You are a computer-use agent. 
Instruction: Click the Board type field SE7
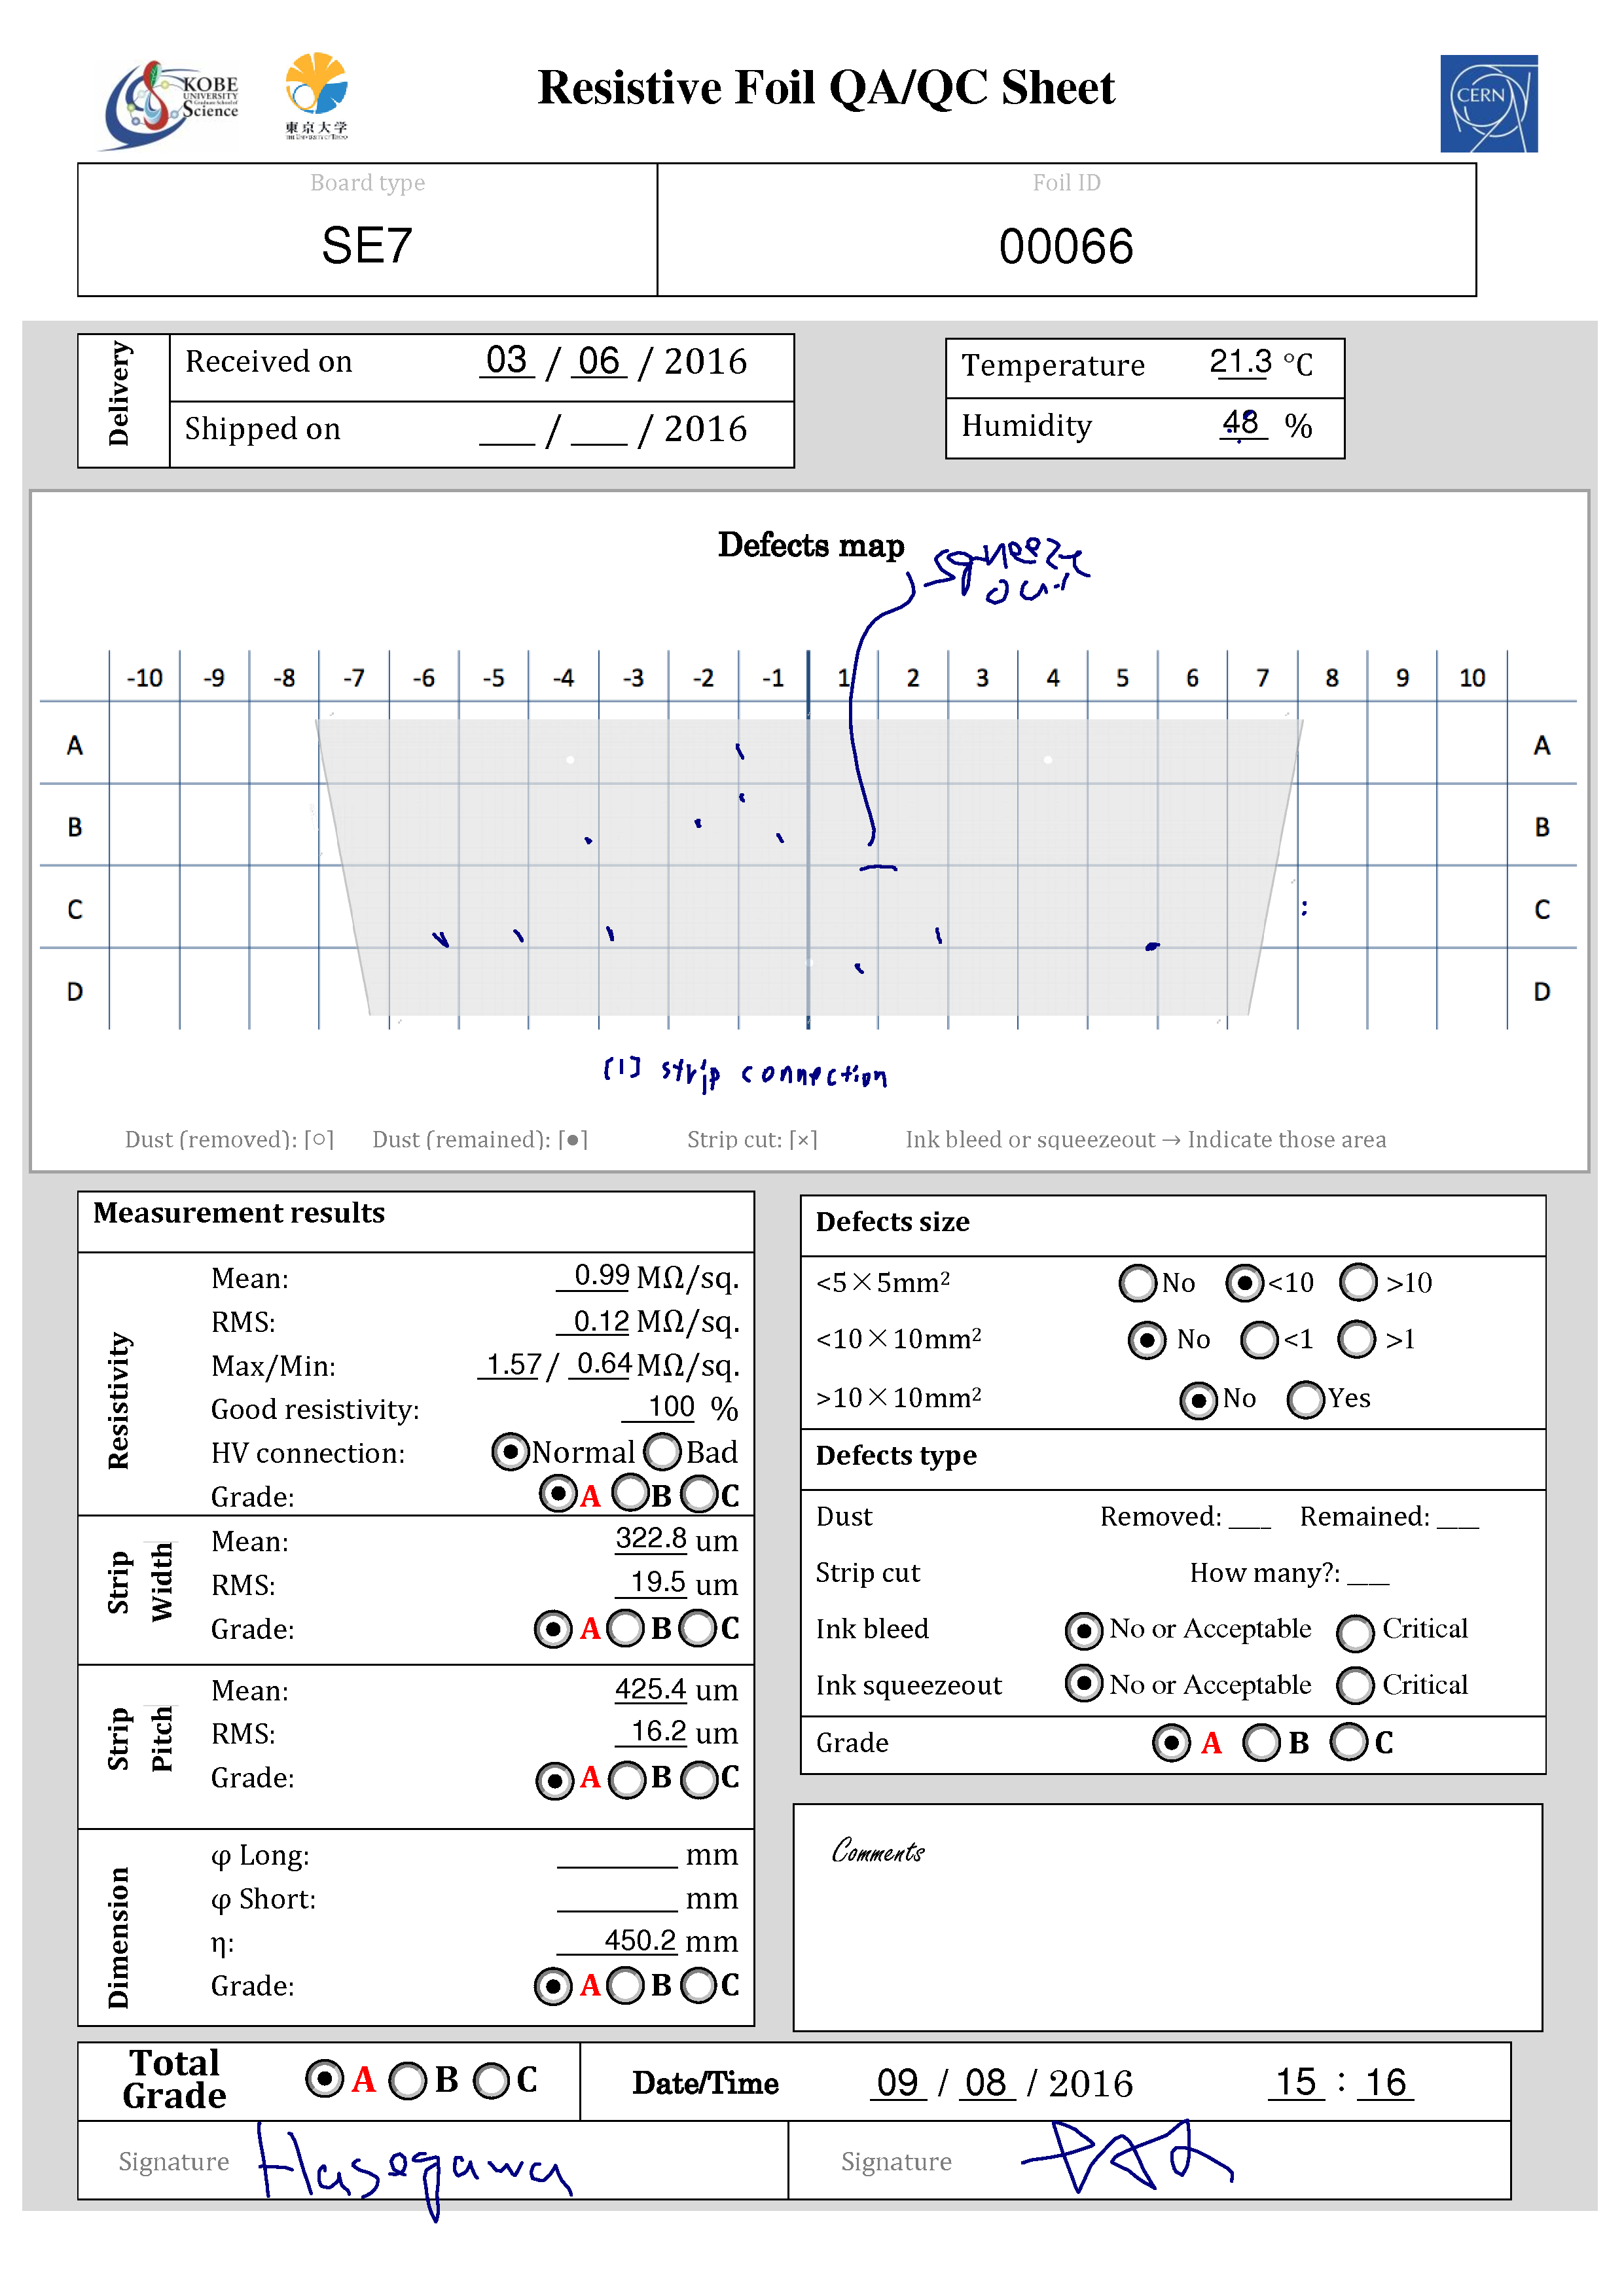(x=367, y=245)
